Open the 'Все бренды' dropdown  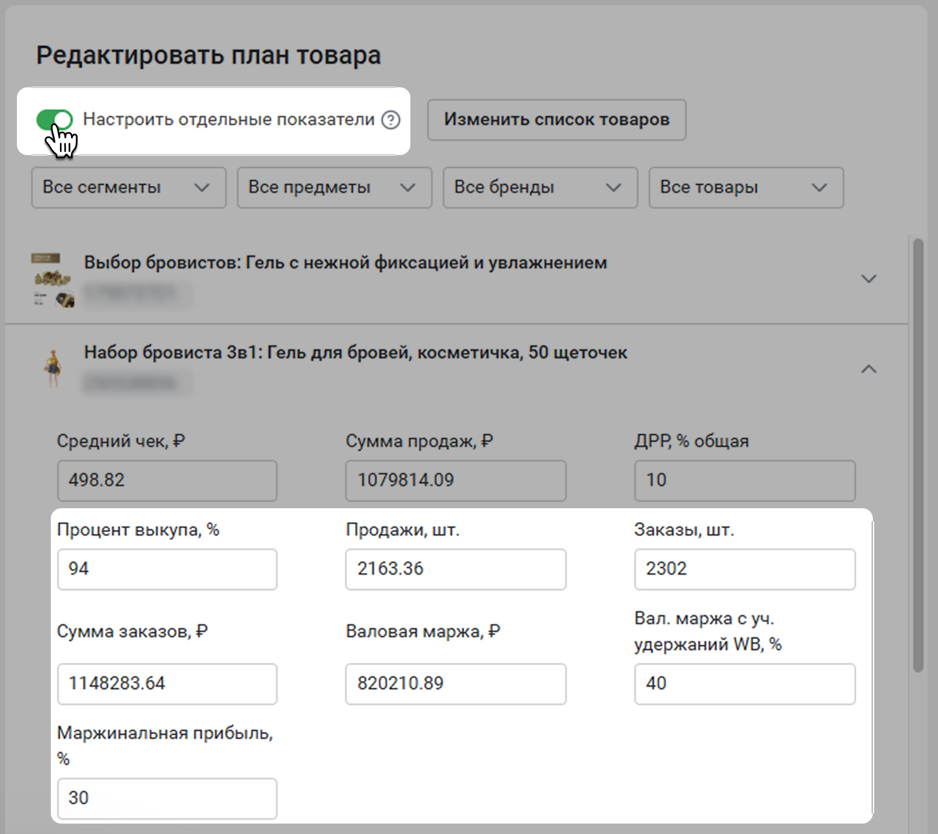(x=540, y=188)
